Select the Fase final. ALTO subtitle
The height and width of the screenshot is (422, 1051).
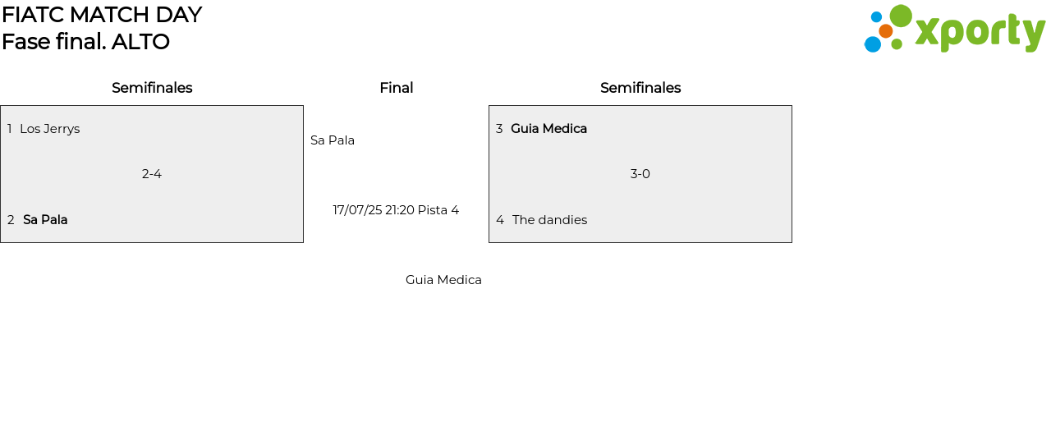(85, 42)
